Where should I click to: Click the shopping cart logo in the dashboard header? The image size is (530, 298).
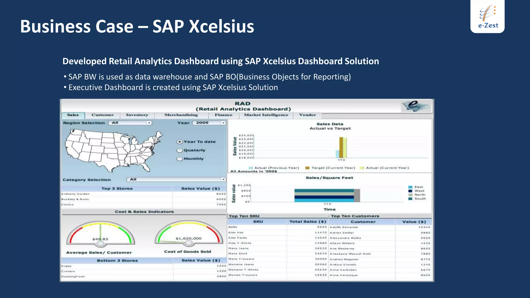(416, 106)
